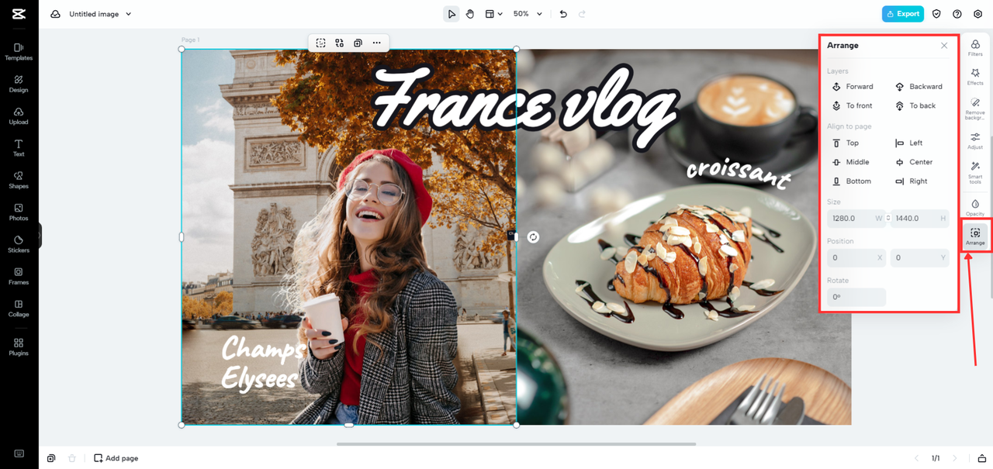This screenshot has width=993, height=469.
Task: Open Smart tools in right toolbar
Action: (975, 174)
